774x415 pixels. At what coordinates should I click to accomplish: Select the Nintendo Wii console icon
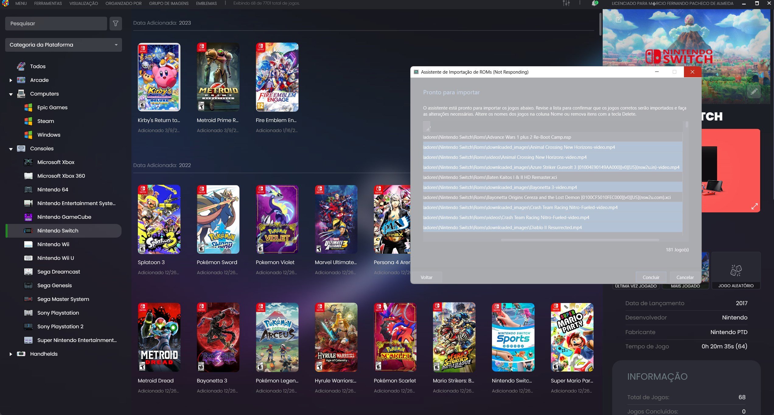tap(28, 244)
